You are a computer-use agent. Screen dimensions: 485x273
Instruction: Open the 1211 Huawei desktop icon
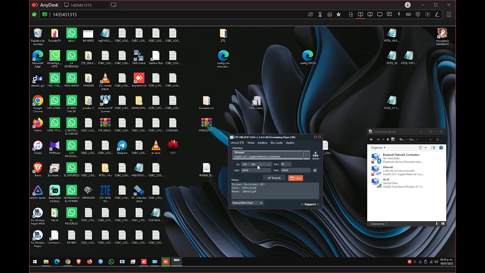(173, 147)
